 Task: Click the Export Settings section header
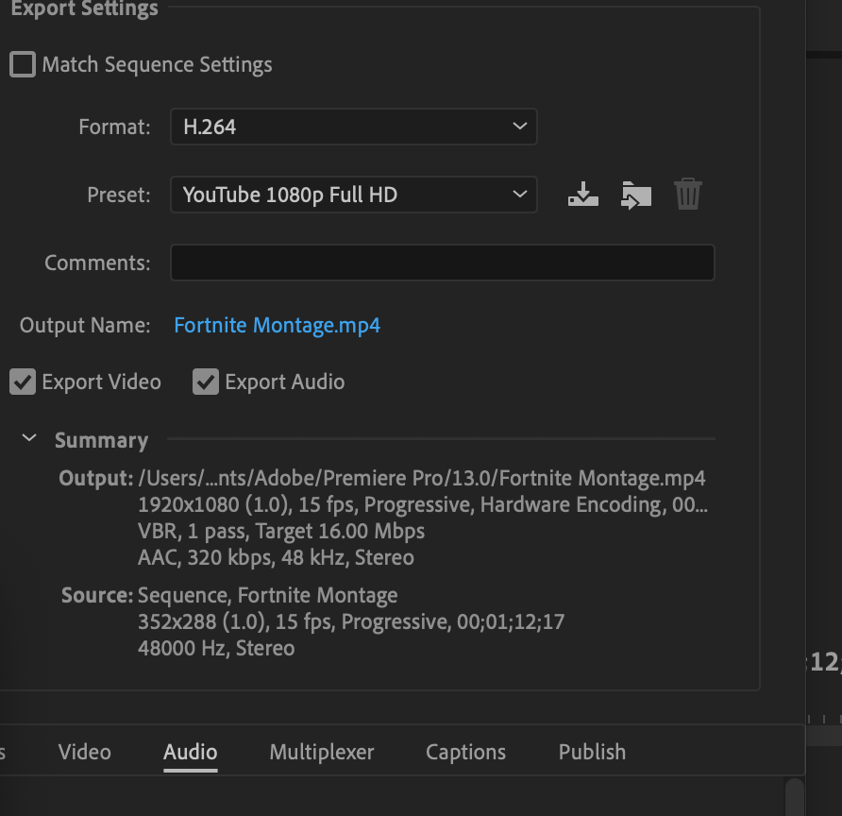84,9
